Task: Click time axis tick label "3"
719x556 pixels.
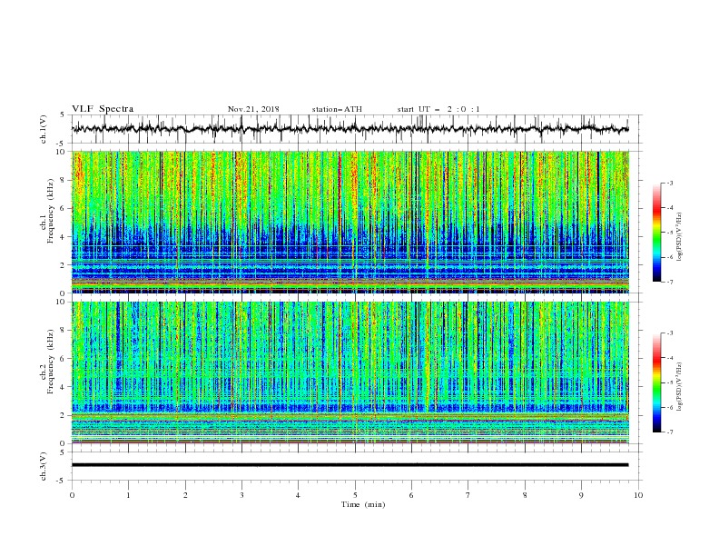Action: (241, 495)
